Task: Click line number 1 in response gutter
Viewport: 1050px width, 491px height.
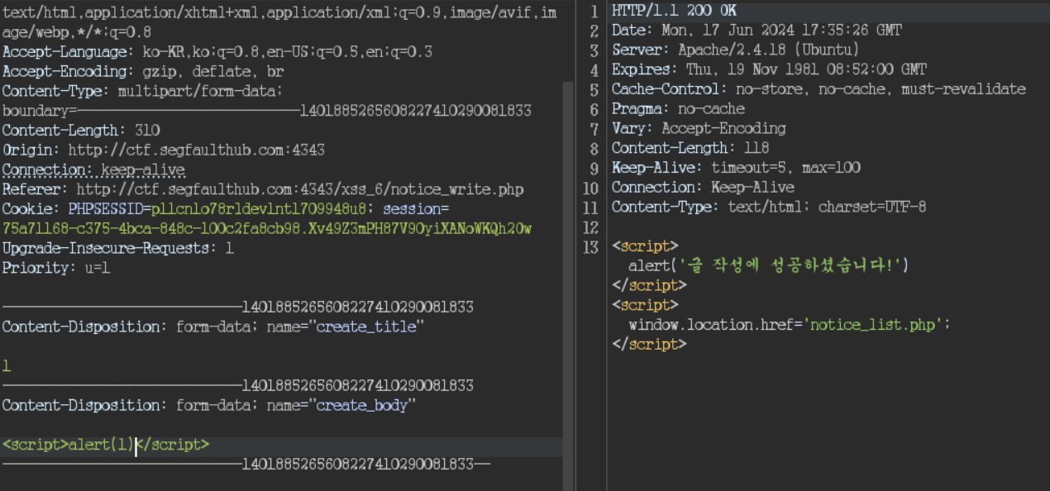Action: (x=594, y=11)
